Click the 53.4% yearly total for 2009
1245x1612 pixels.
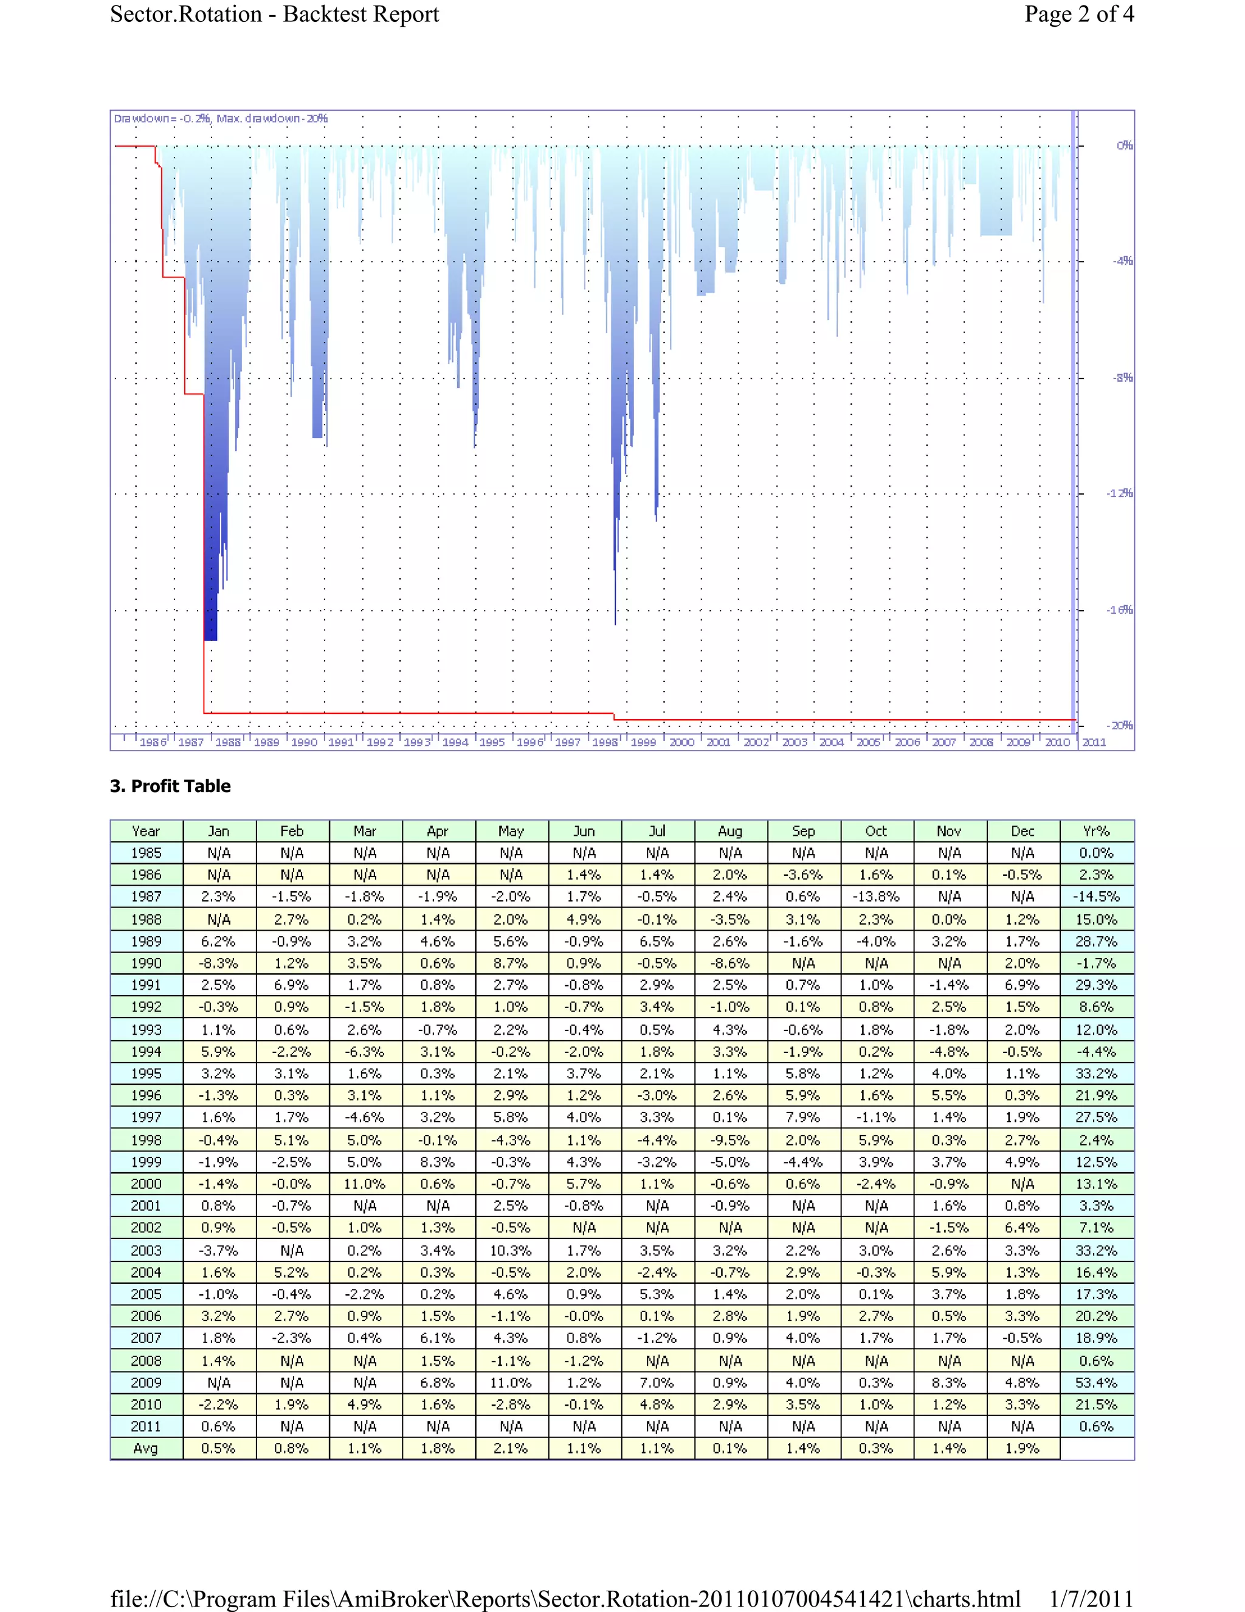pyautogui.click(x=1097, y=1383)
